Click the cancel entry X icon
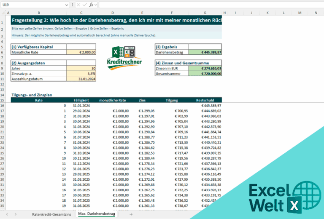This screenshot has height=219, width=324. point(78,5)
